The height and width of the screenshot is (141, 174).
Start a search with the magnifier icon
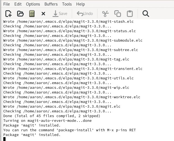tap(146, 14)
